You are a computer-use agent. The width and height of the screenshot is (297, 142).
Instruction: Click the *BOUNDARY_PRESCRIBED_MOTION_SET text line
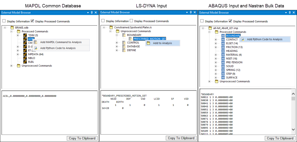tap(124, 96)
